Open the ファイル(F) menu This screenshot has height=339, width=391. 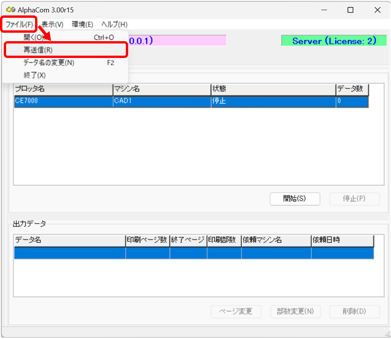coord(19,24)
